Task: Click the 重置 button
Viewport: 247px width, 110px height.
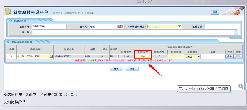Action: click(132, 69)
